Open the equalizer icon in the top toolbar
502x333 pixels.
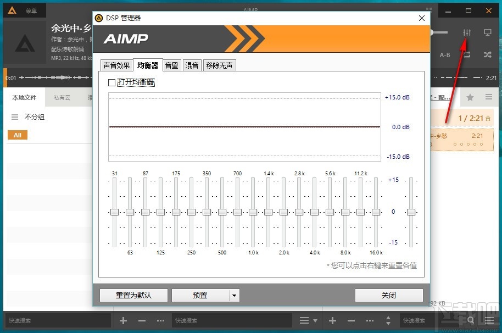[466, 32]
